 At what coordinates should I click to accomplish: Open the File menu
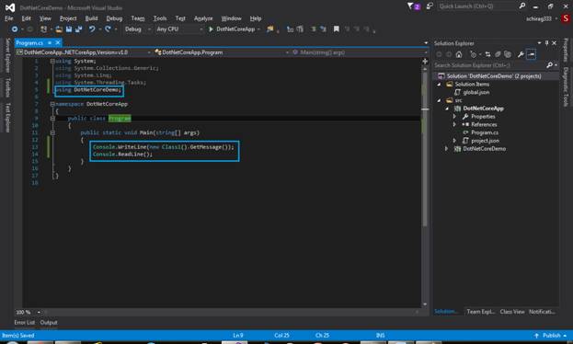tap(9, 18)
